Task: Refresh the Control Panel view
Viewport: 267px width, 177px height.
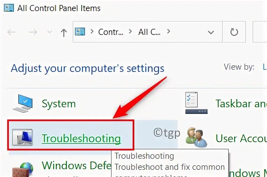Action: pyautogui.click(x=234, y=32)
